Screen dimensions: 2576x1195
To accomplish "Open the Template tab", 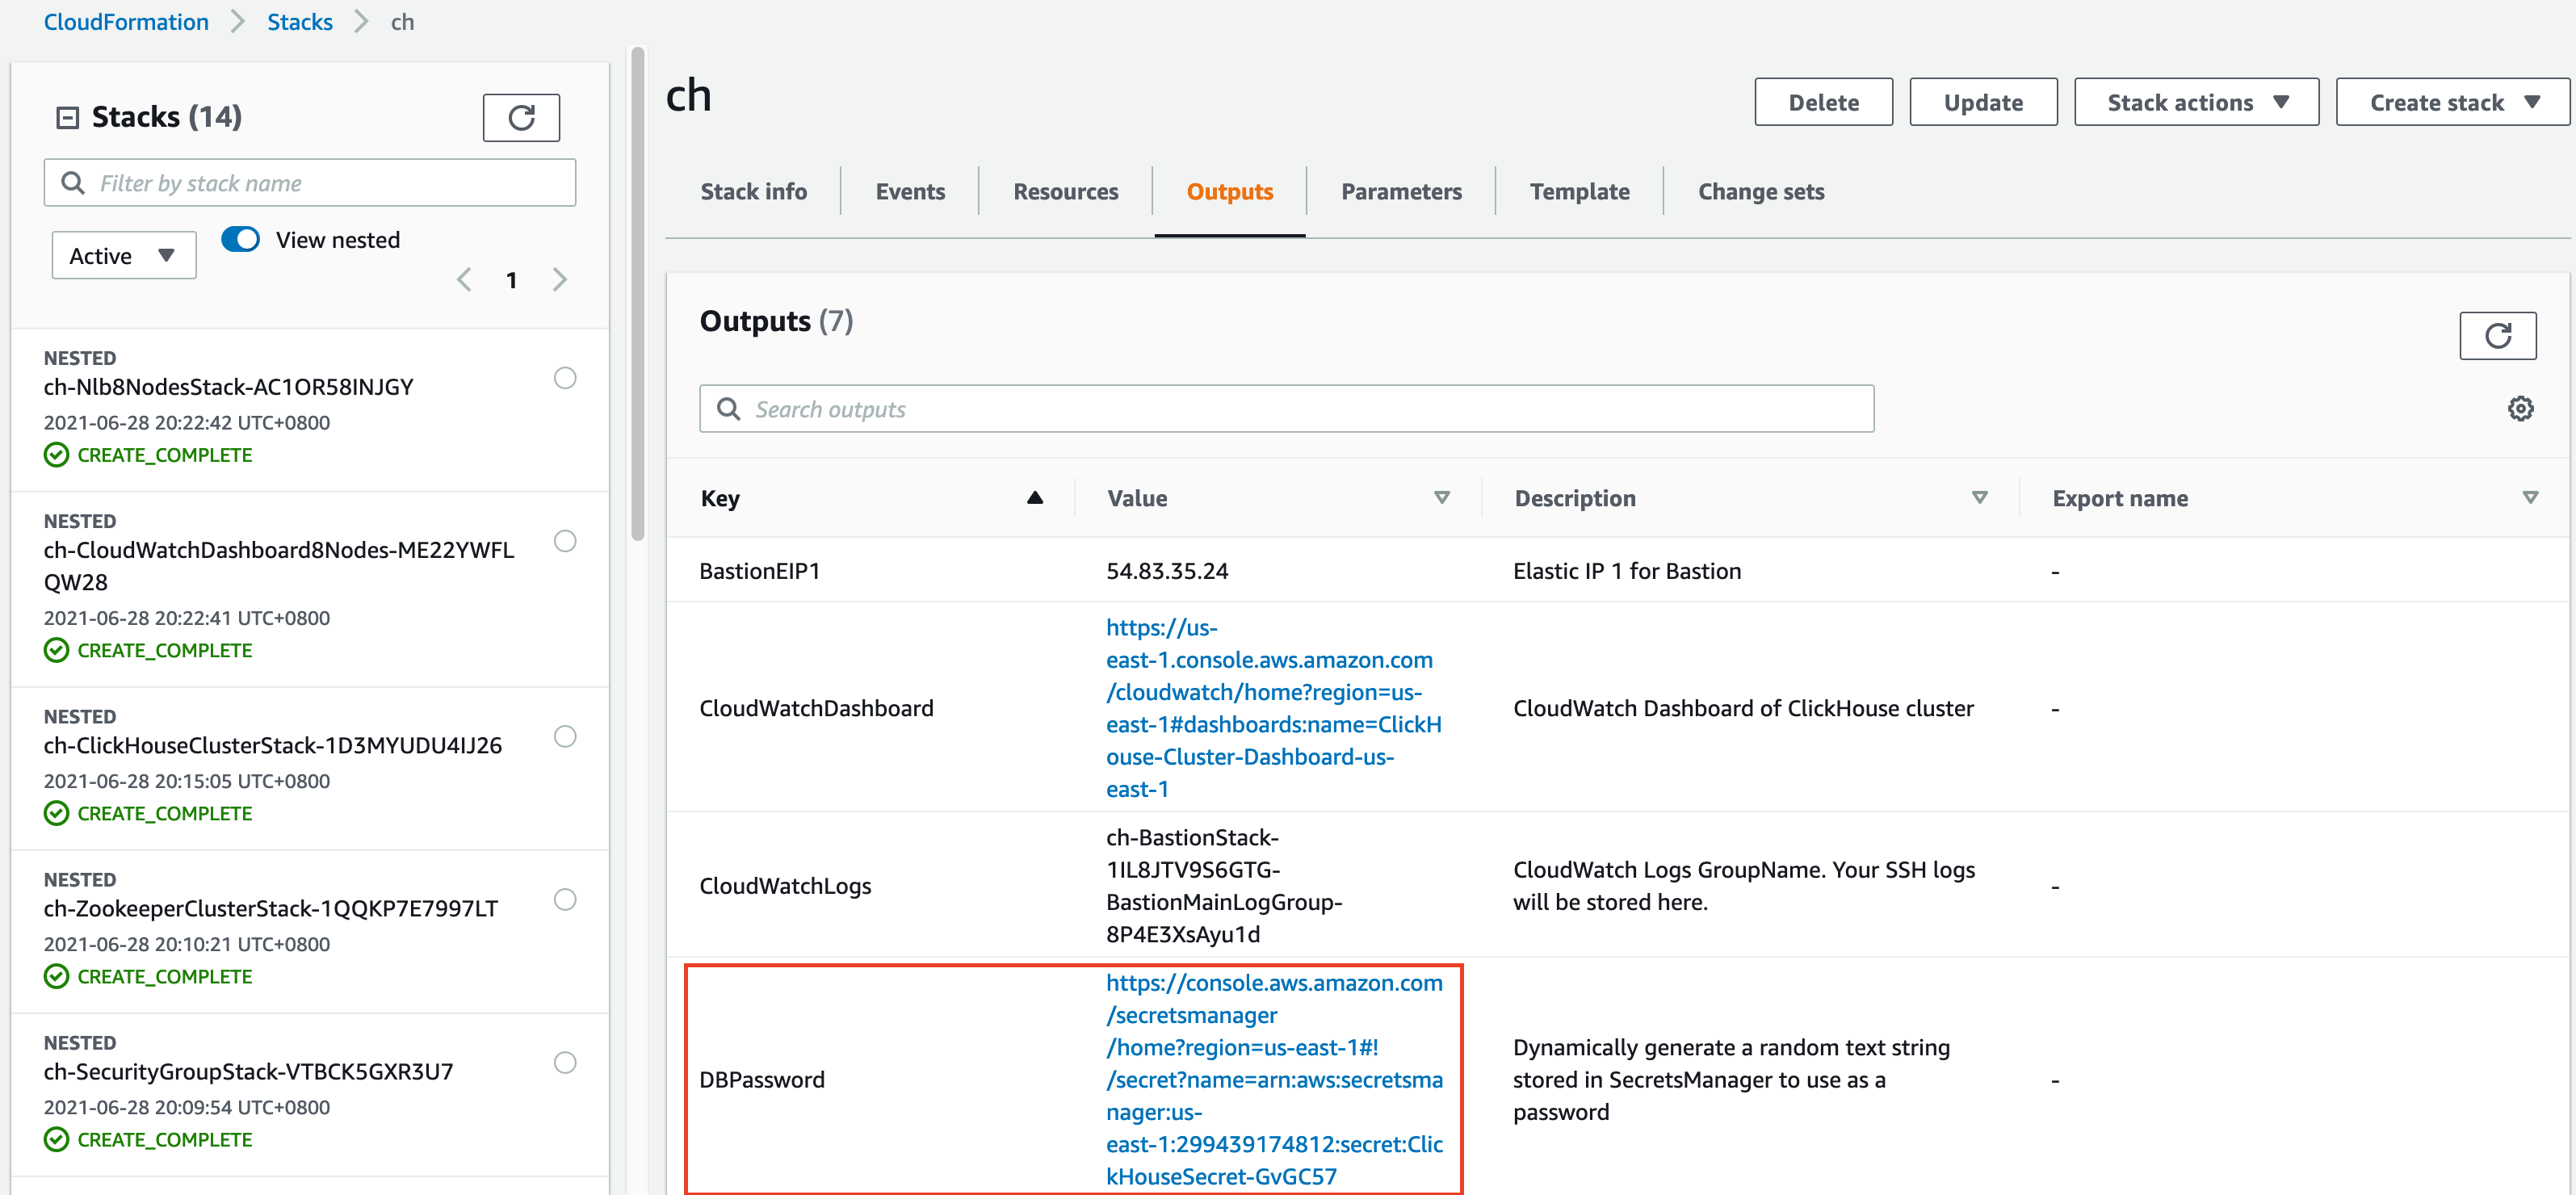I will pyautogui.click(x=1579, y=191).
